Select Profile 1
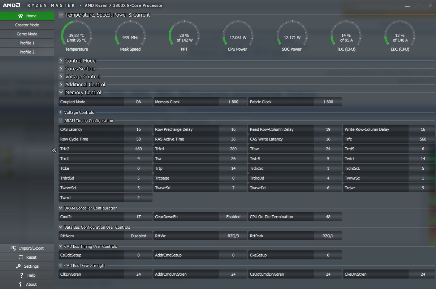 tap(27, 43)
